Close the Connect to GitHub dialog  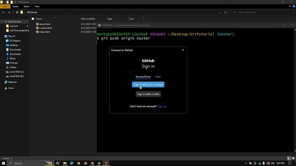183,50
